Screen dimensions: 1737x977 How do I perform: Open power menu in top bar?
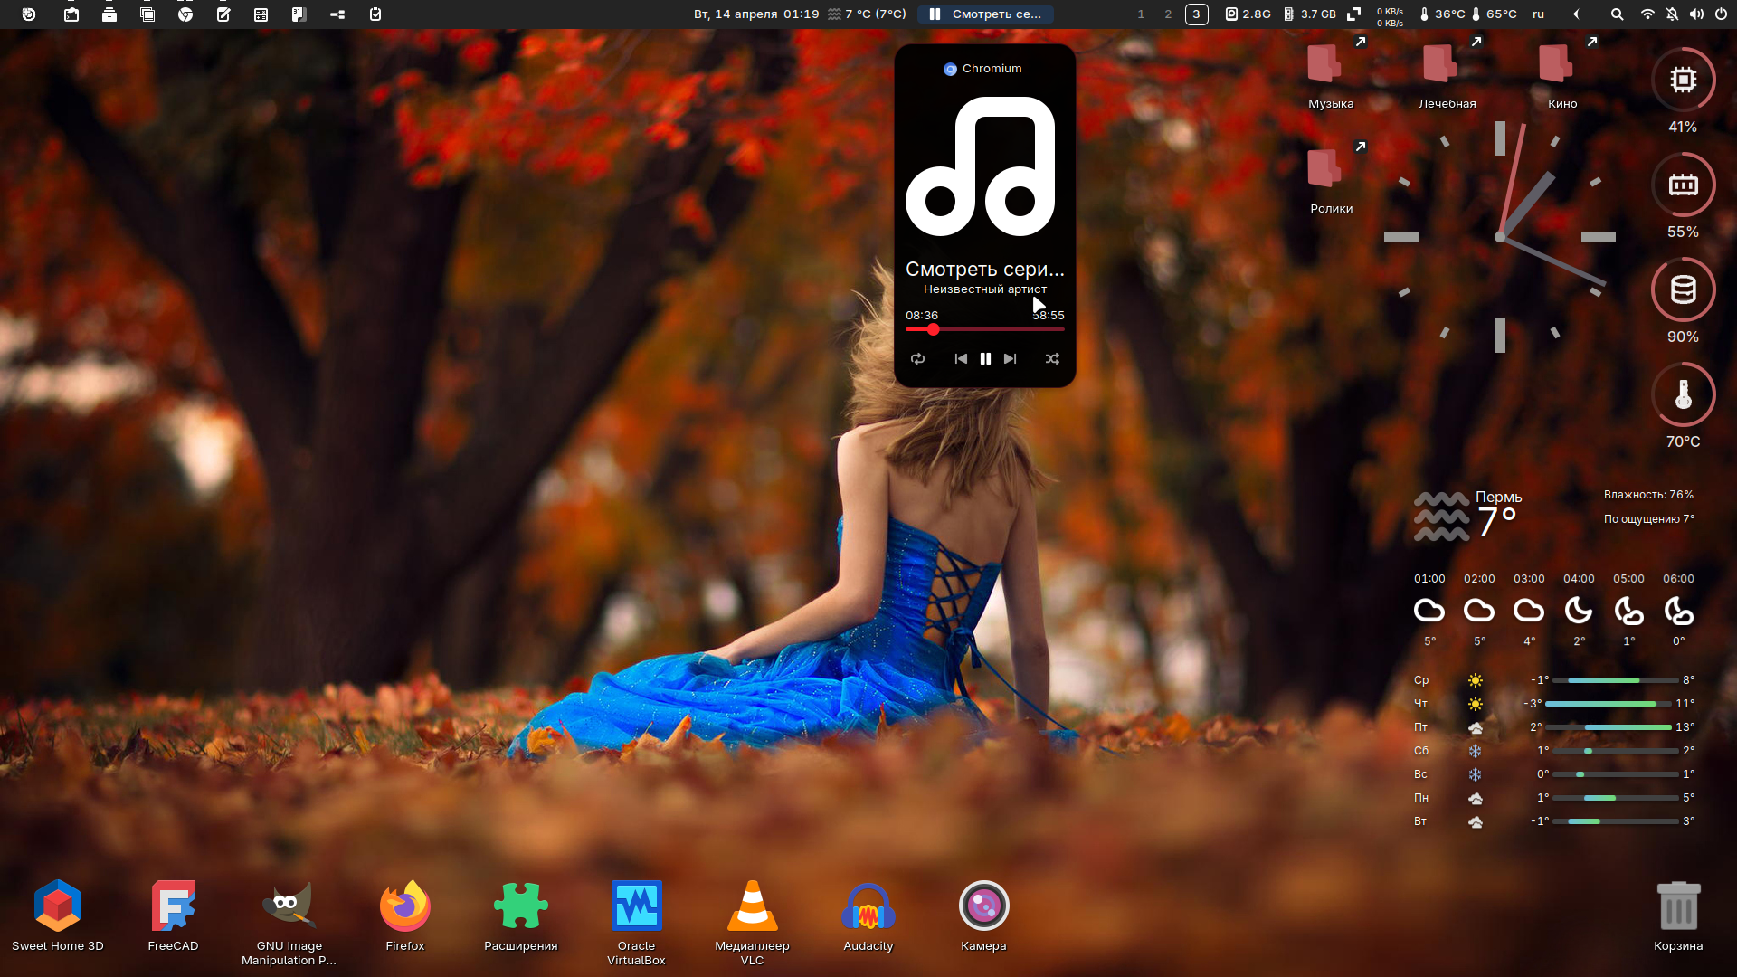click(x=1721, y=14)
